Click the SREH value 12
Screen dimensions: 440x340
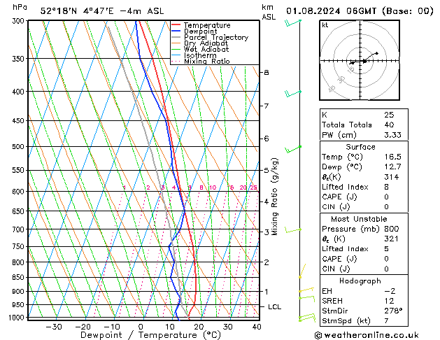389,301
